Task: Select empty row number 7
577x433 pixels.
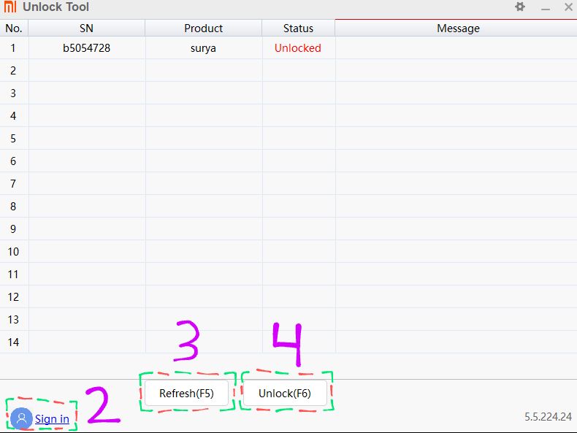Action: [x=13, y=184]
